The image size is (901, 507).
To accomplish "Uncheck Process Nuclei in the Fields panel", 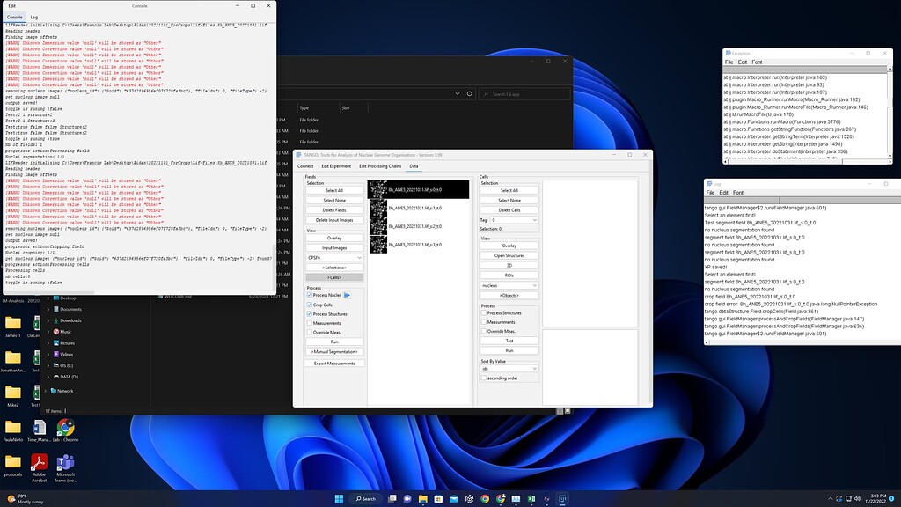I will tap(310, 295).
